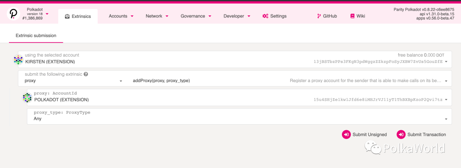Viewport: 461px width, 168px height.
Task: Click the Polkadot logo icon
Action: 13,14
